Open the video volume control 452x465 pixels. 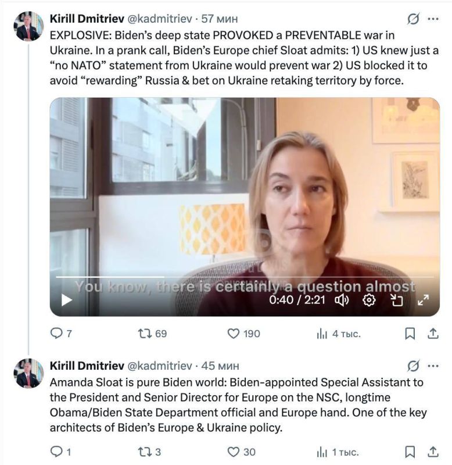pos(342,301)
